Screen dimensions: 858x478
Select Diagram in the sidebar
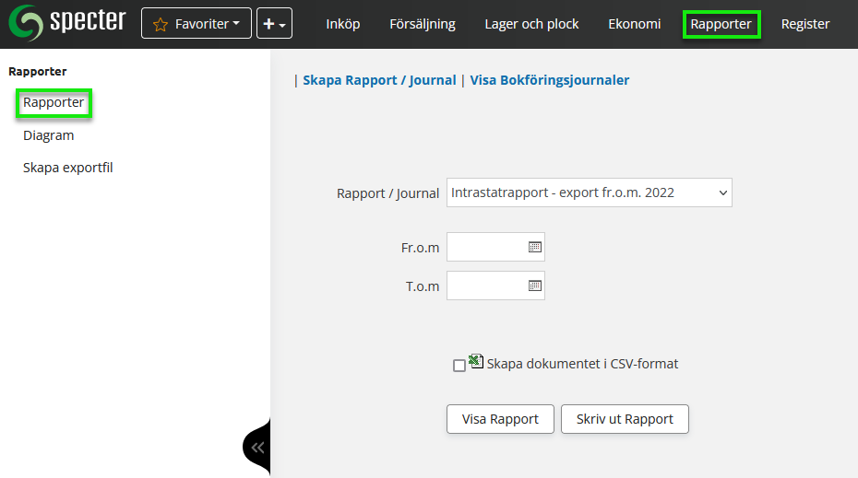[49, 135]
